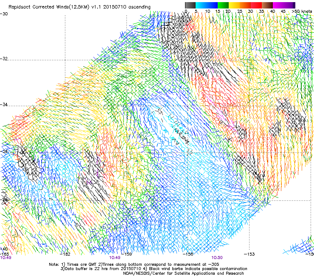Click the '>50 knots' legend label
The image size is (314, 276).
click(302, 11)
